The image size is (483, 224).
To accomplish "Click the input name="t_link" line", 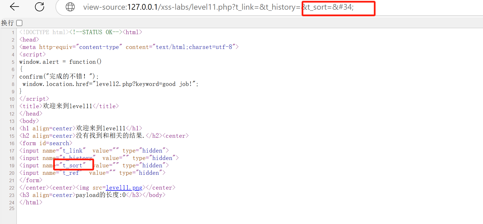I will 94,151.
